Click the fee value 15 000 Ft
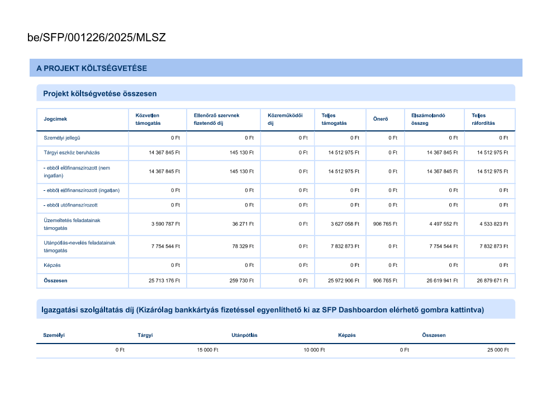This screenshot has height=395, width=551. 207,350
